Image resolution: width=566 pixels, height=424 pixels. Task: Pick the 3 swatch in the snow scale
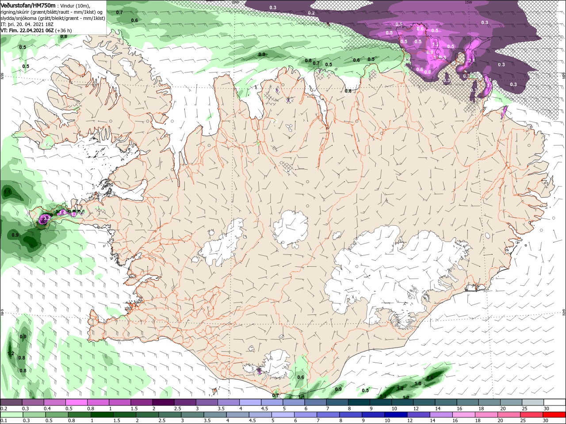pos(206,402)
